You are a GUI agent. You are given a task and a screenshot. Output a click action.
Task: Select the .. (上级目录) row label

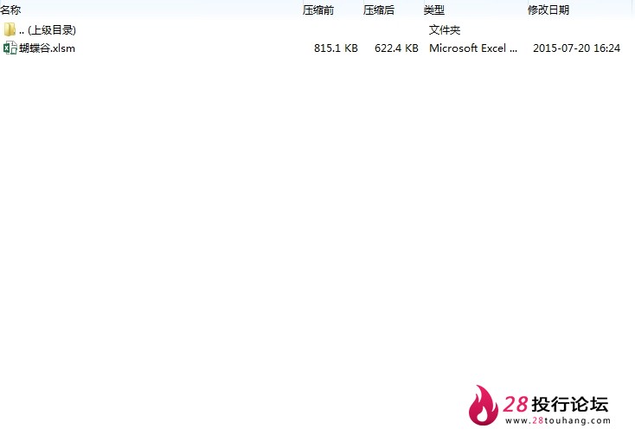[x=48, y=30]
